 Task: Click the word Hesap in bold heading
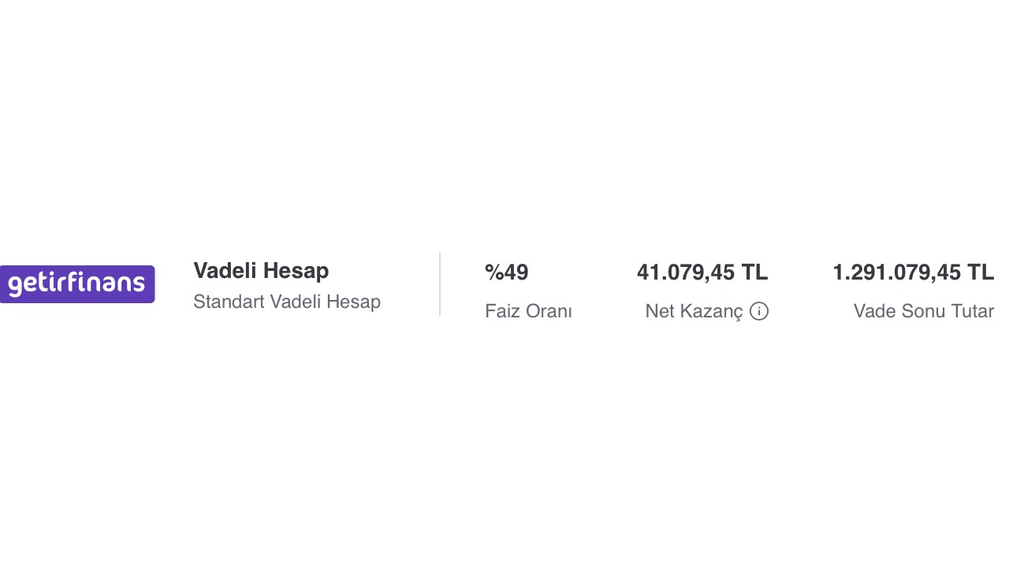point(296,270)
